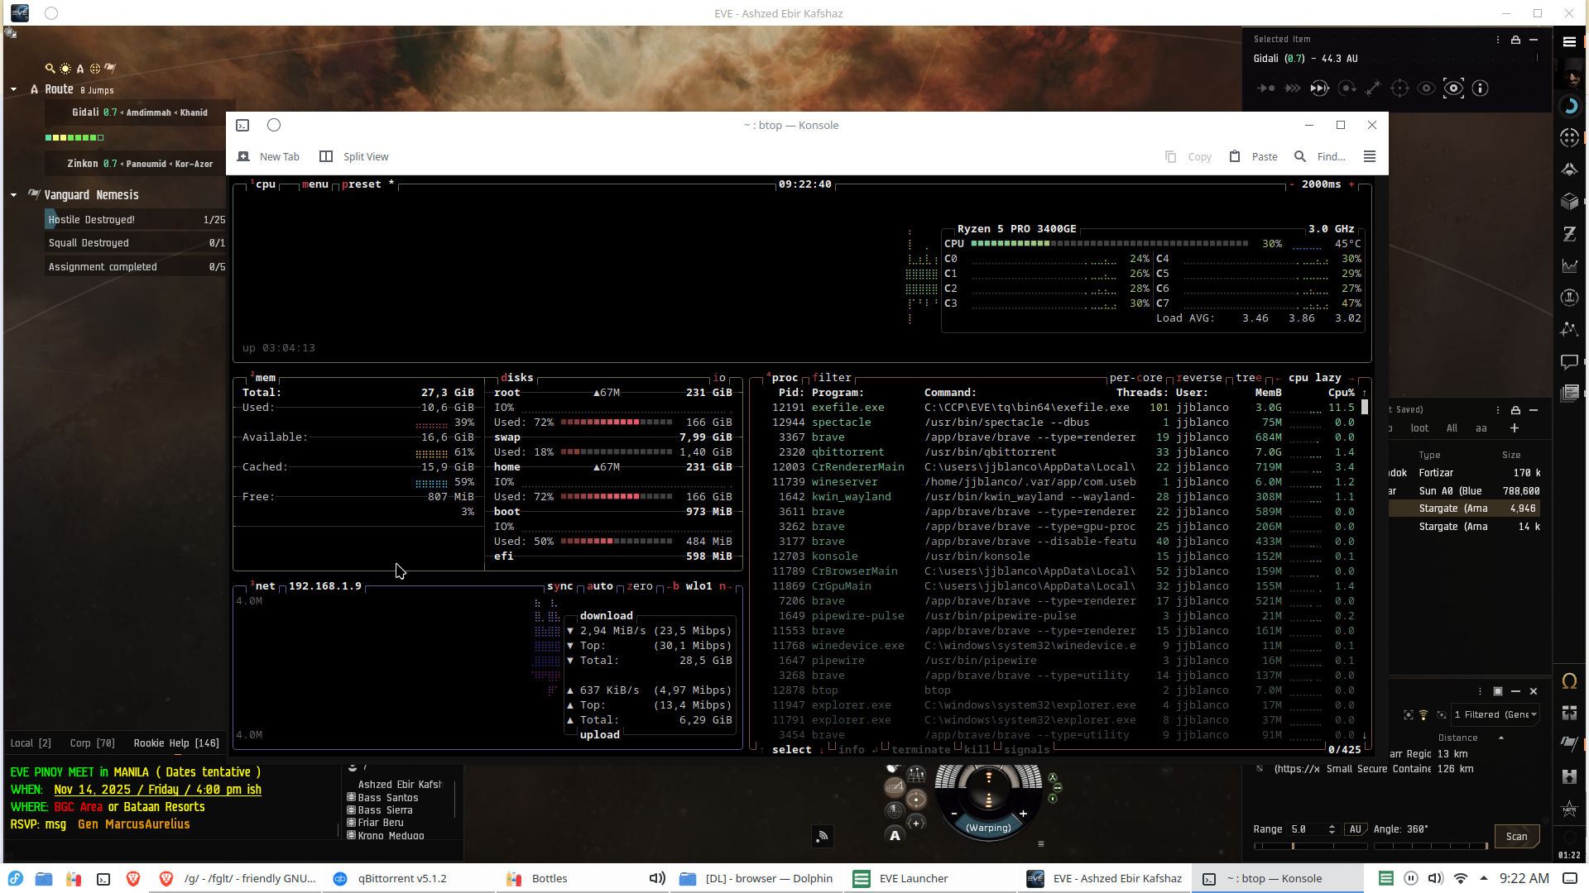Click the Keep at Range icon in Selected Item

coord(1373,88)
